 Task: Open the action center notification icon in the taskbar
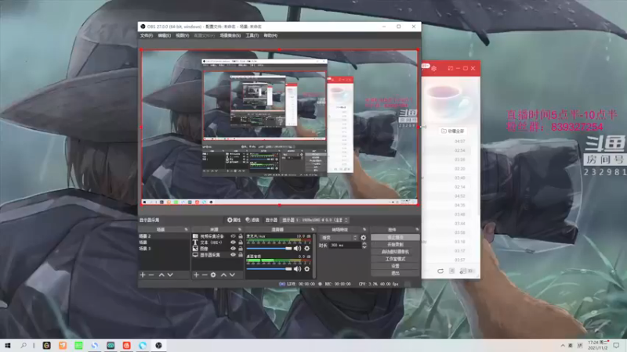click(x=616, y=345)
